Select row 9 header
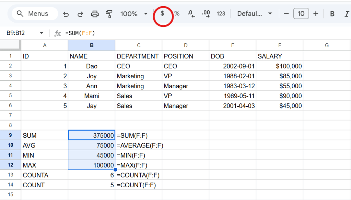 10,135
